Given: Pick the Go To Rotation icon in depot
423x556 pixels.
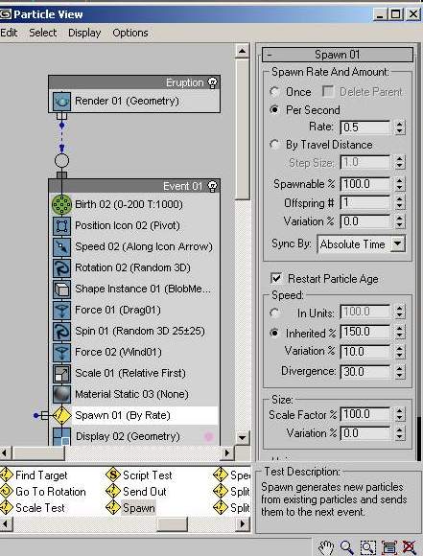Looking at the screenshot, I should tap(7, 492).
